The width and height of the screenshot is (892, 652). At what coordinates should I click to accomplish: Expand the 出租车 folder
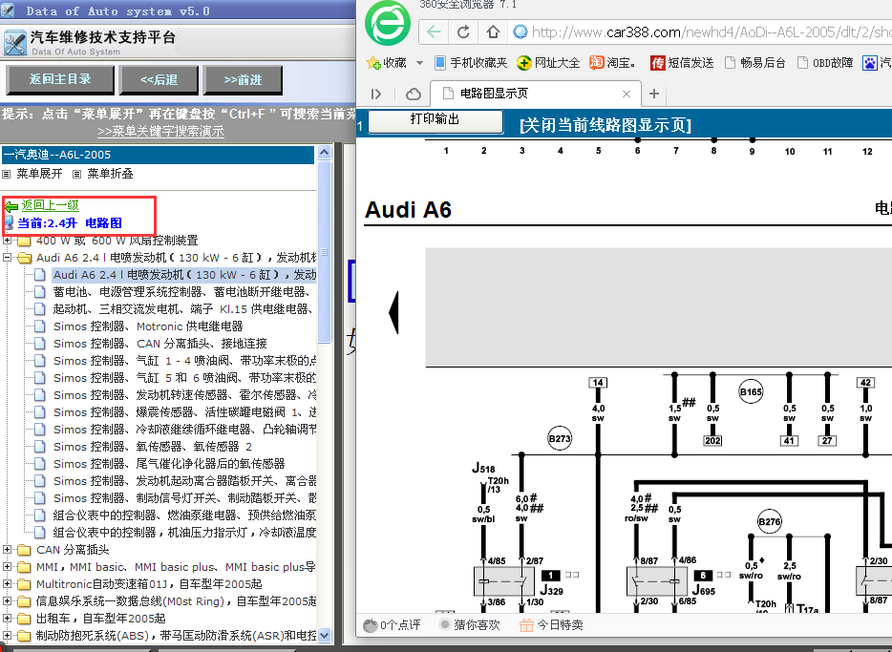8,618
